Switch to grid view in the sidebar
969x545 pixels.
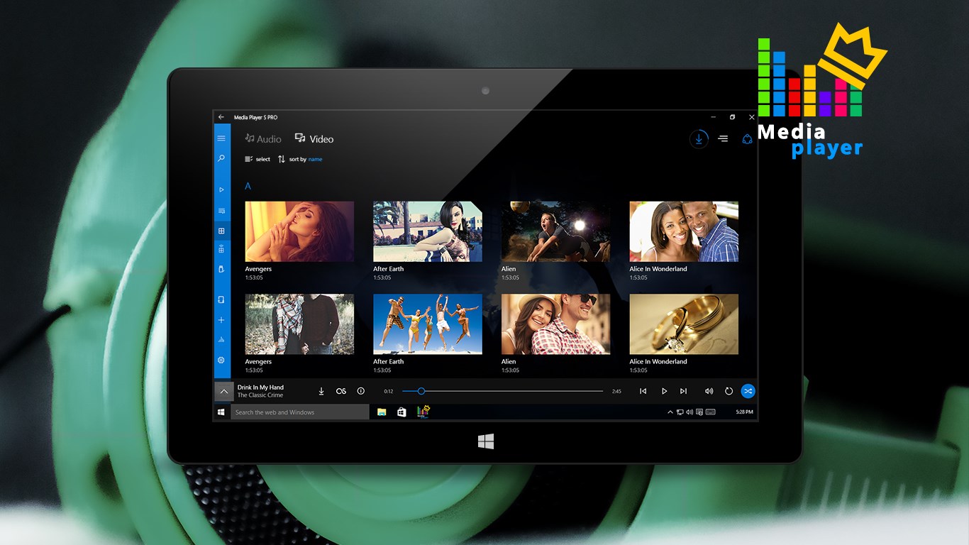[221, 231]
